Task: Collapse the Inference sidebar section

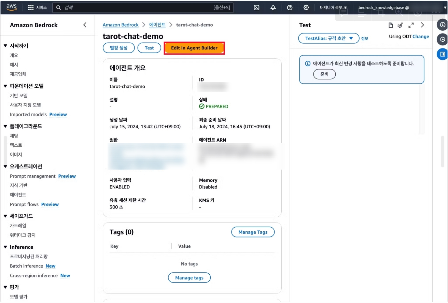Action: 5,247
